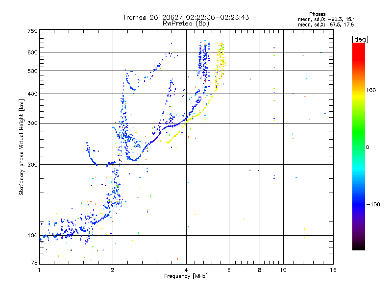Click y-axis tick label '750'
Screen dimensions: 392x294
pyautogui.click(x=32, y=31)
